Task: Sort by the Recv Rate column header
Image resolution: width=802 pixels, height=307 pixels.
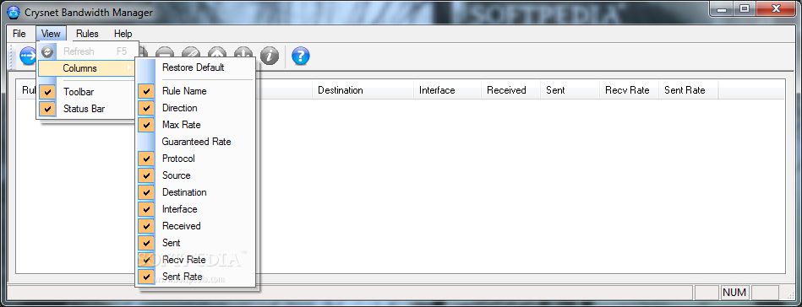Action: 629,90
